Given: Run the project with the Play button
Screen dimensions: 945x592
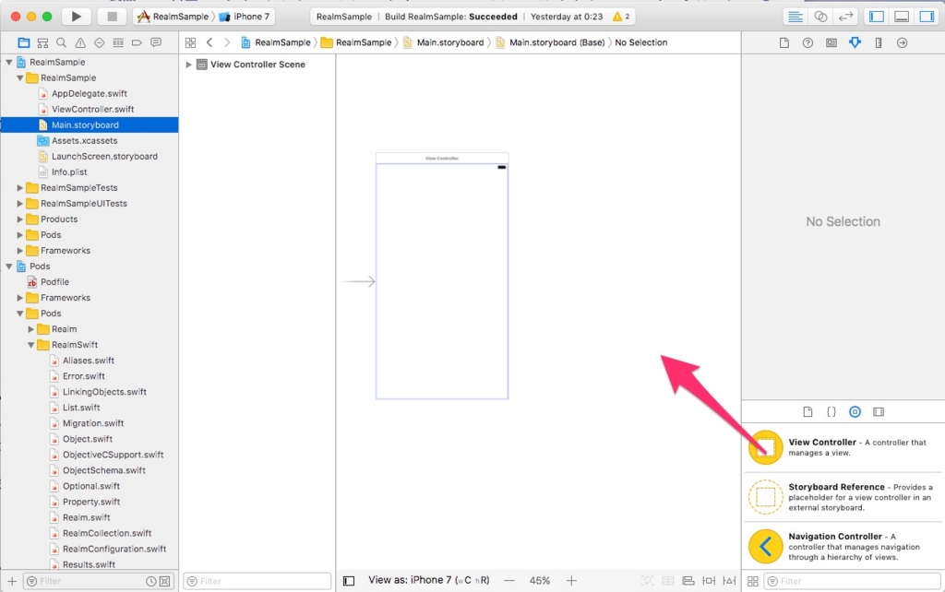Looking at the screenshot, I should click(x=76, y=17).
